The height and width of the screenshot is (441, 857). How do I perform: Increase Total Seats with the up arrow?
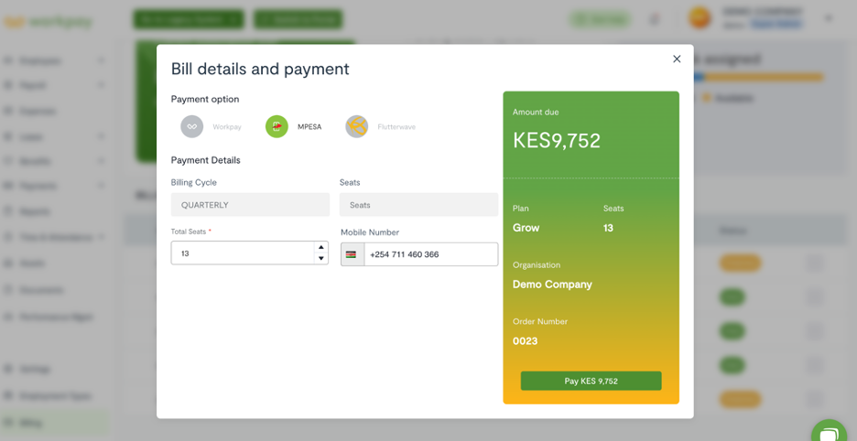tap(320, 248)
